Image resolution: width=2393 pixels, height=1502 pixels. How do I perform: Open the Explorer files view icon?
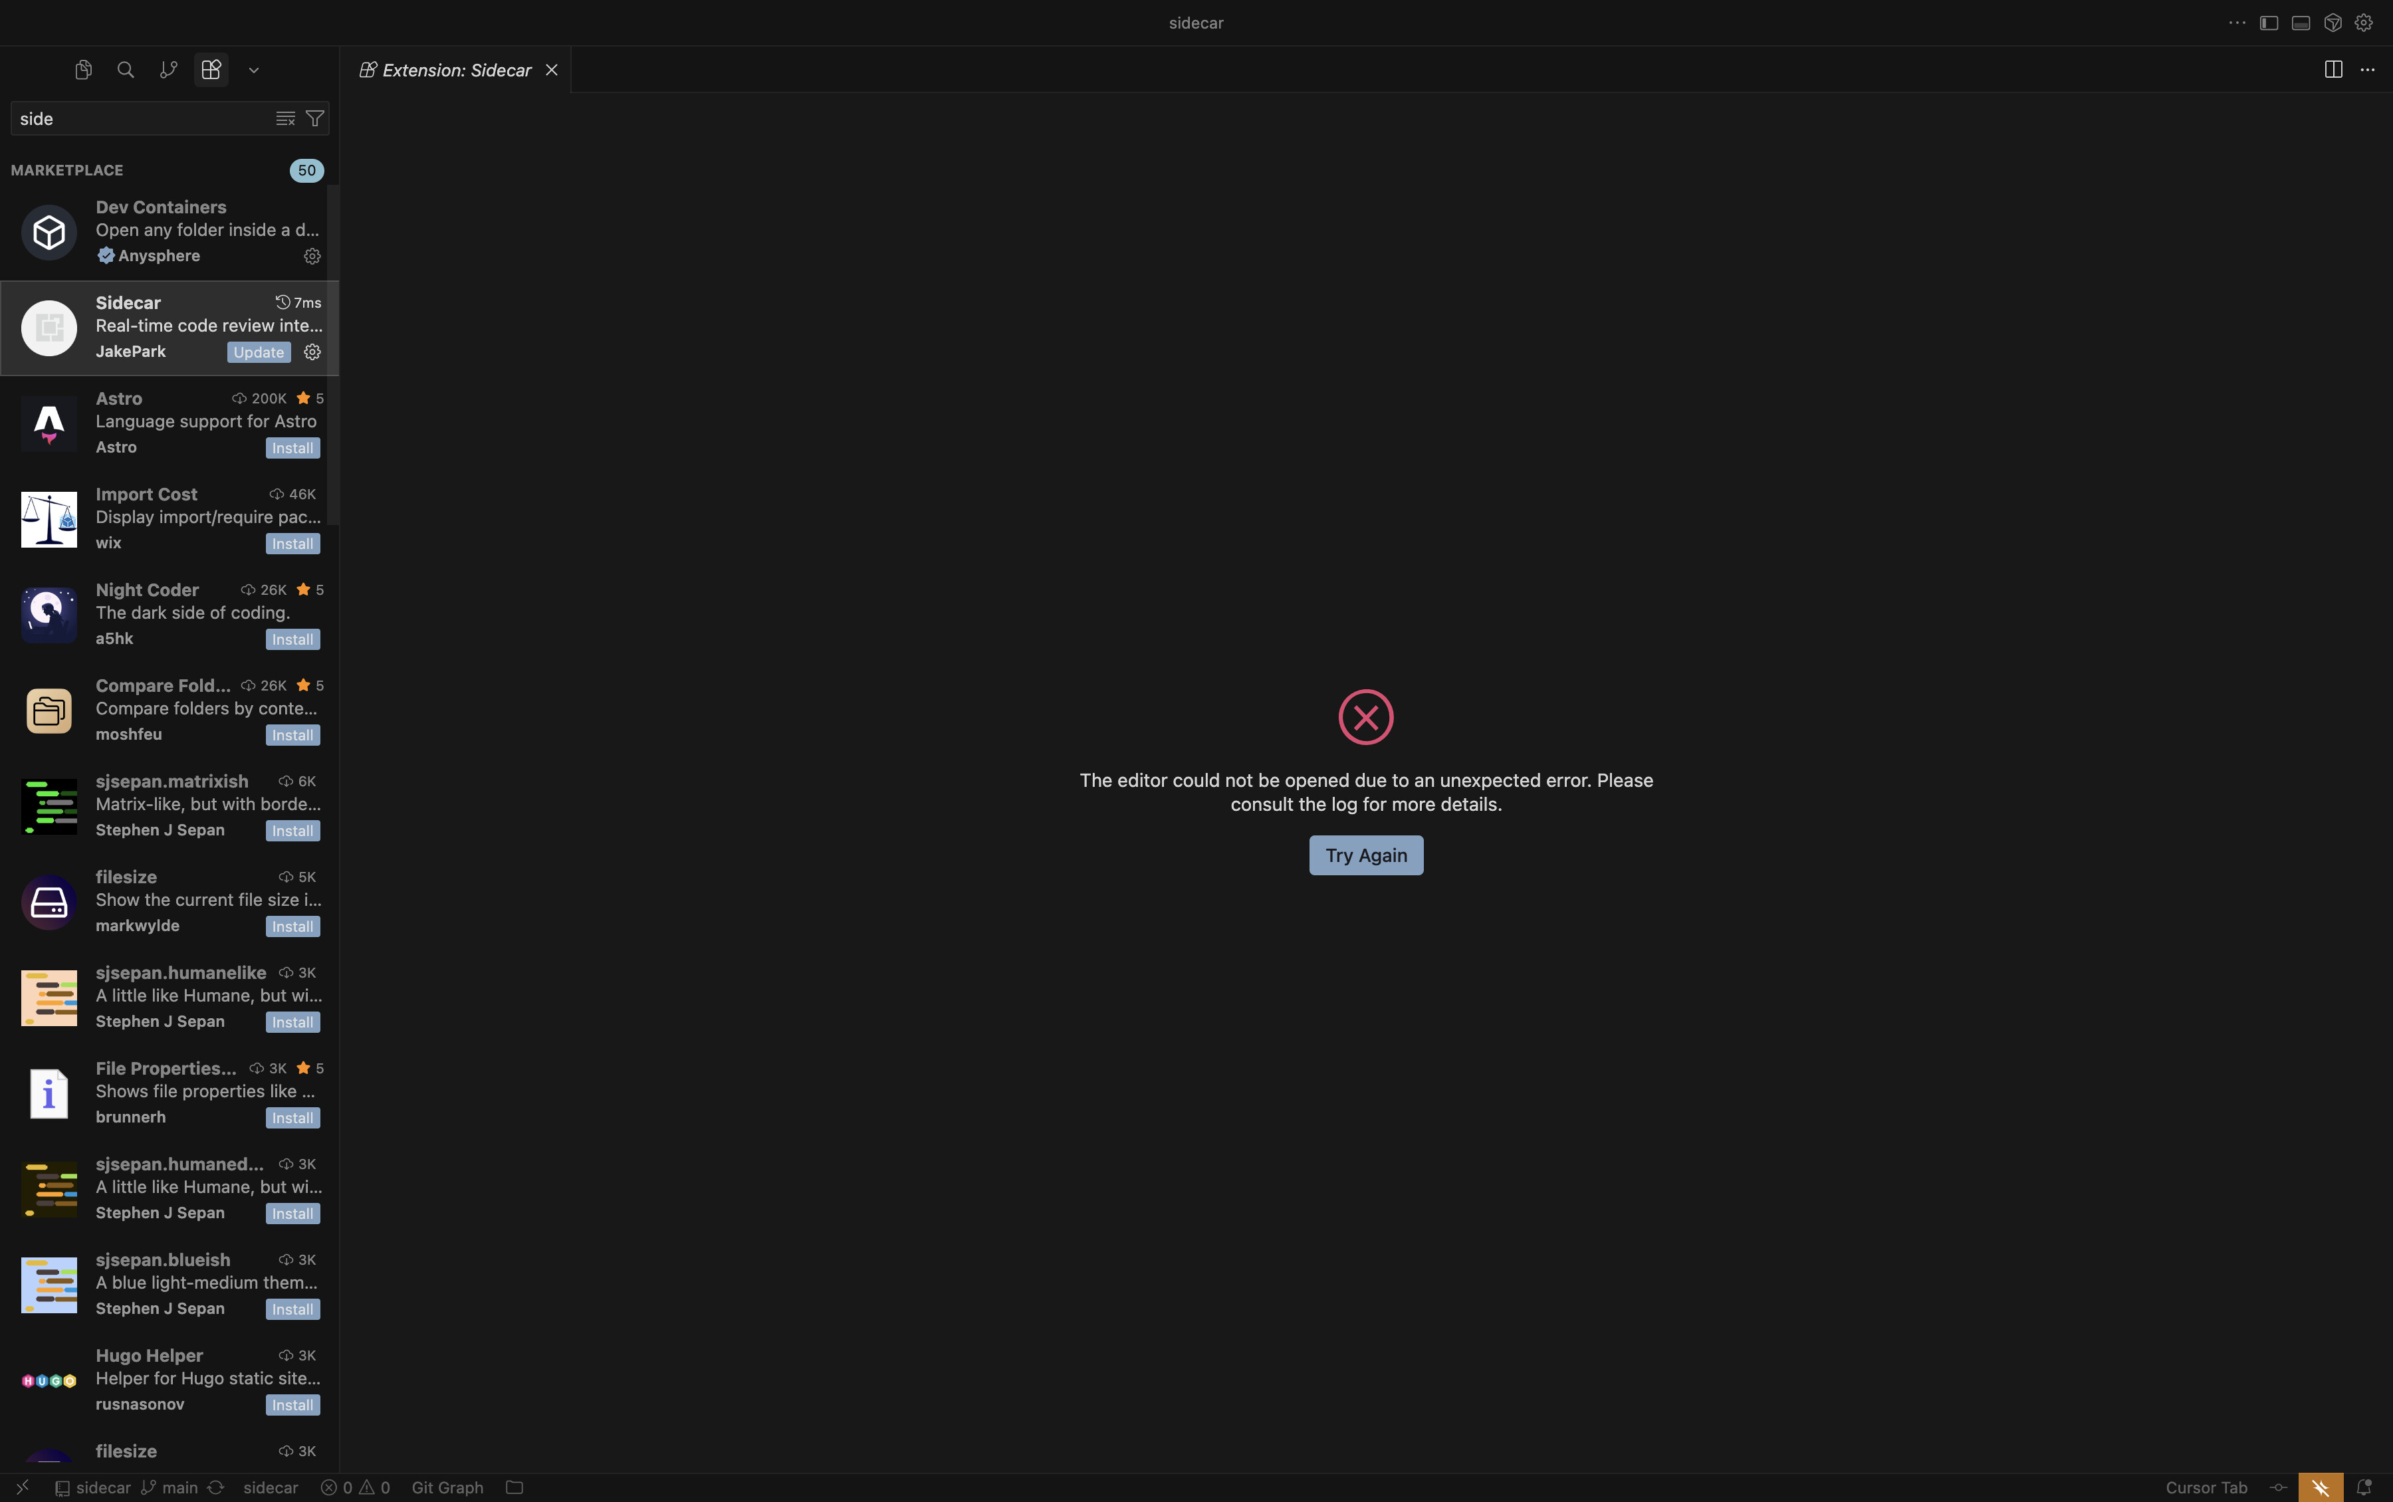[x=84, y=70]
